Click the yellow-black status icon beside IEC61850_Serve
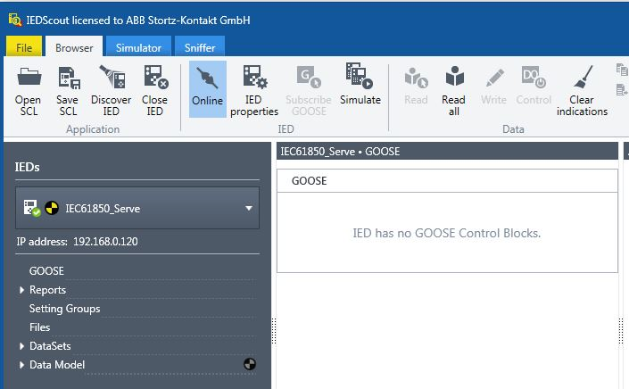This screenshot has width=629, height=389. [x=52, y=208]
